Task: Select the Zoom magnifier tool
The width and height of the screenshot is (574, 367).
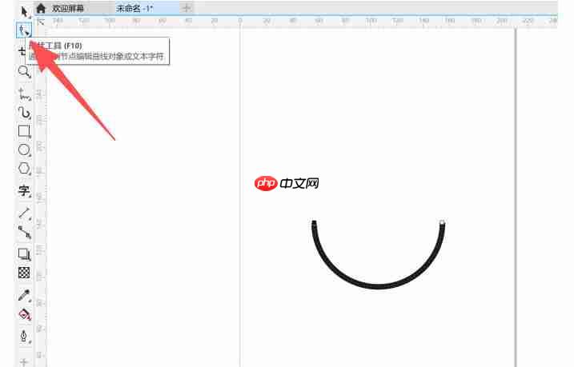Action: (24, 72)
